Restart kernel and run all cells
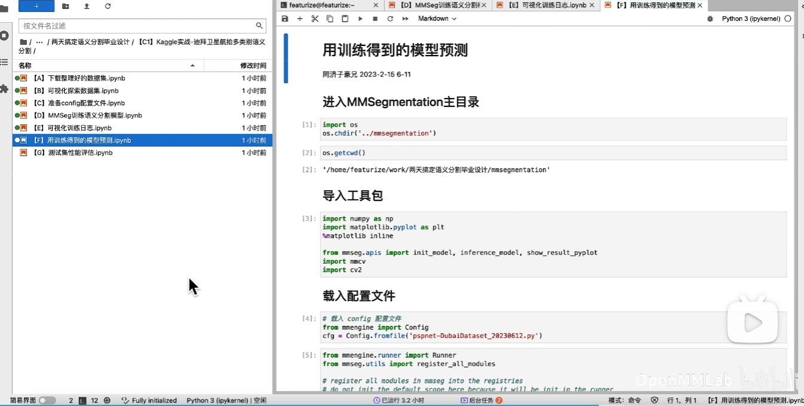The height and width of the screenshot is (406, 804). 405,19
